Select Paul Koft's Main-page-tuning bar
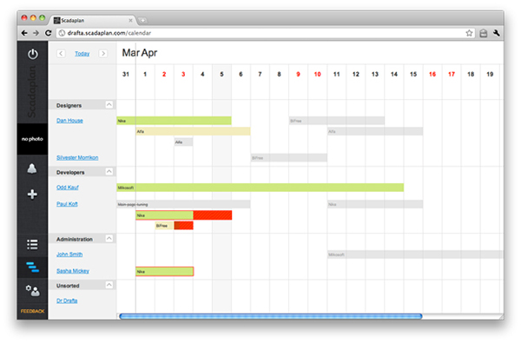521x343 pixels. click(x=183, y=204)
